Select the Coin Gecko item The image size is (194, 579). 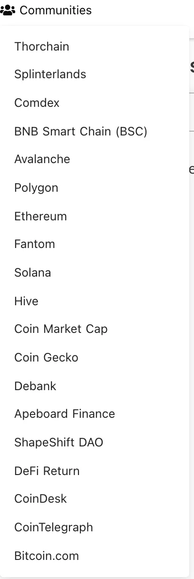coord(95,357)
